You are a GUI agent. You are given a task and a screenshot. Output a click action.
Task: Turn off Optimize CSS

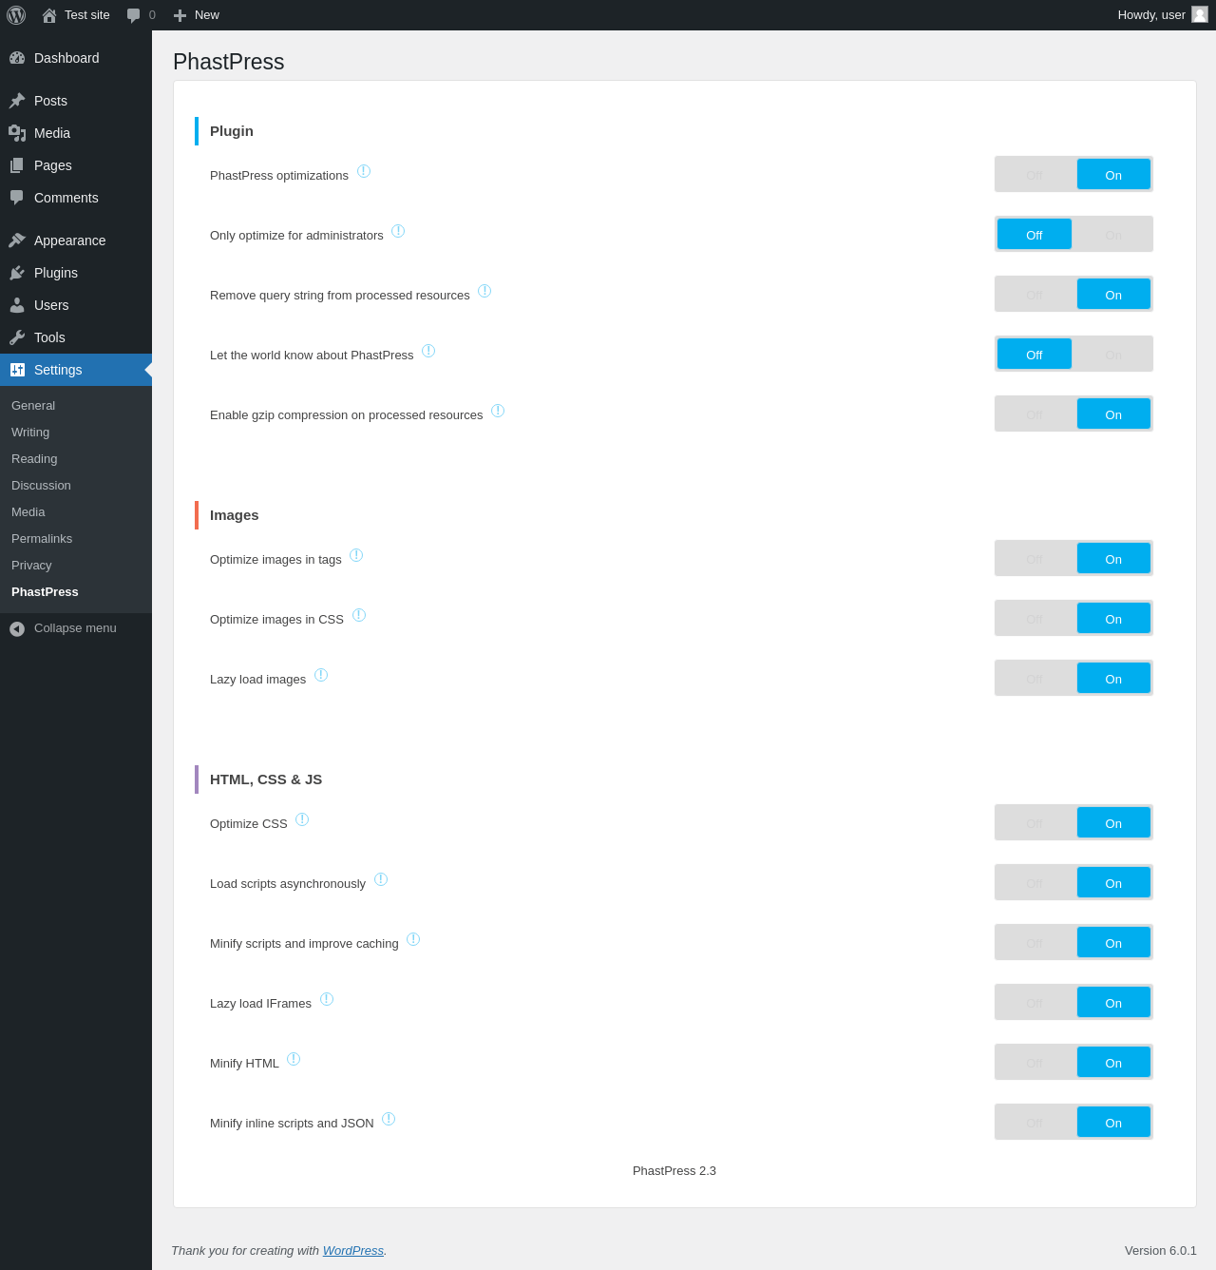(1035, 823)
